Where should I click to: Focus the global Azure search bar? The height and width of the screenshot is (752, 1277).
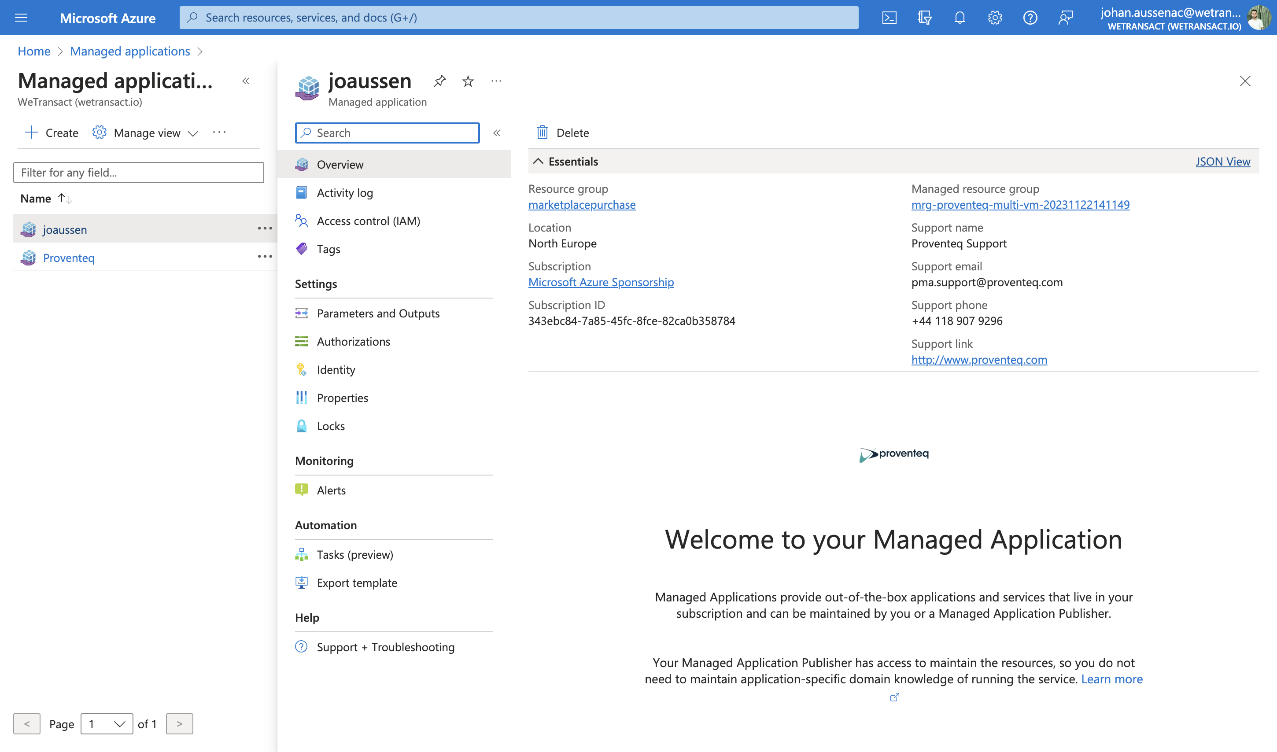point(518,18)
